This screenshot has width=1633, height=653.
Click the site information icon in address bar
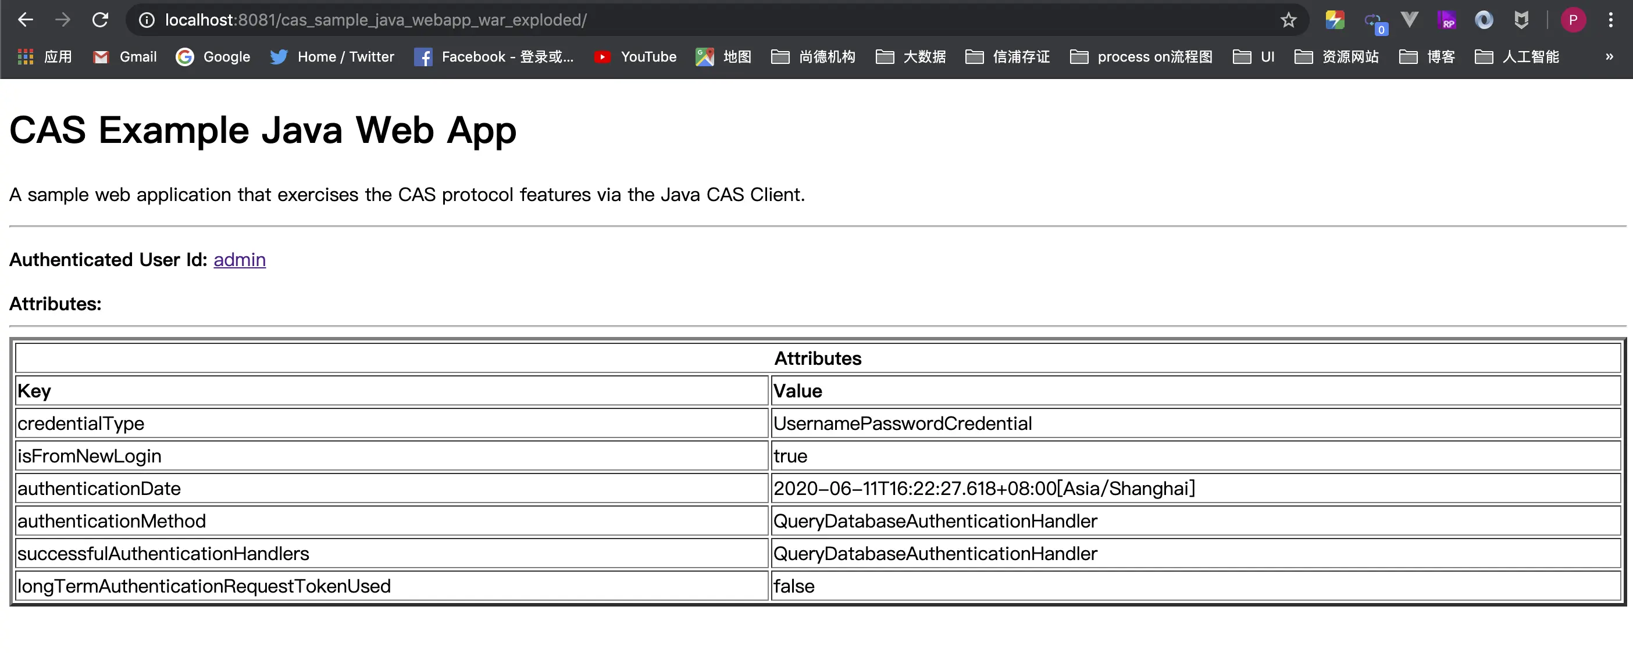coord(147,20)
